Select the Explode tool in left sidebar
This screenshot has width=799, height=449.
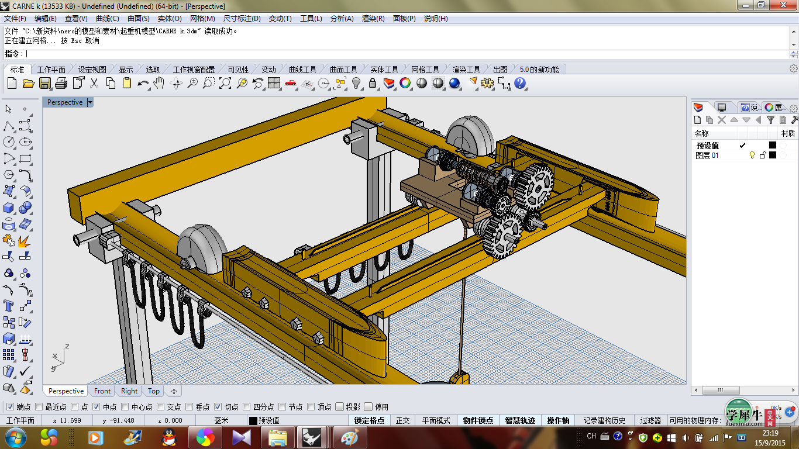click(x=25, y=240)
